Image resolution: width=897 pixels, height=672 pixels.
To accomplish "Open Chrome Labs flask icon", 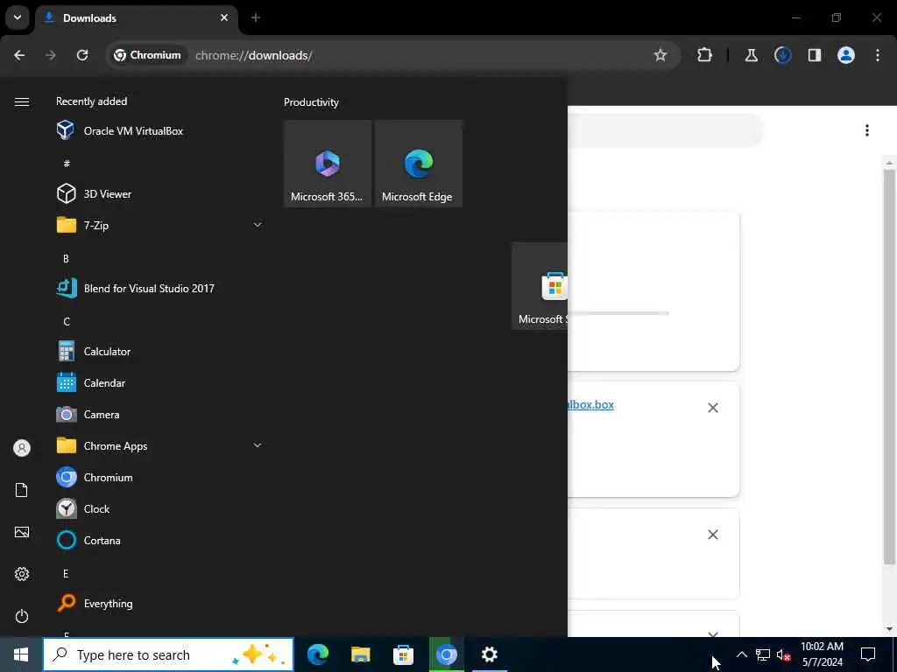I will pyautogui.click(x=751, y=55).
